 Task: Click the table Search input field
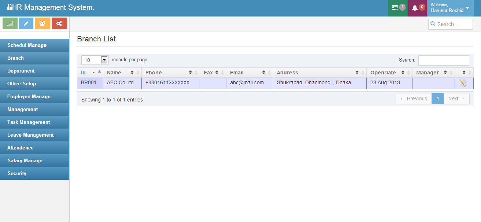coord(443,60)
